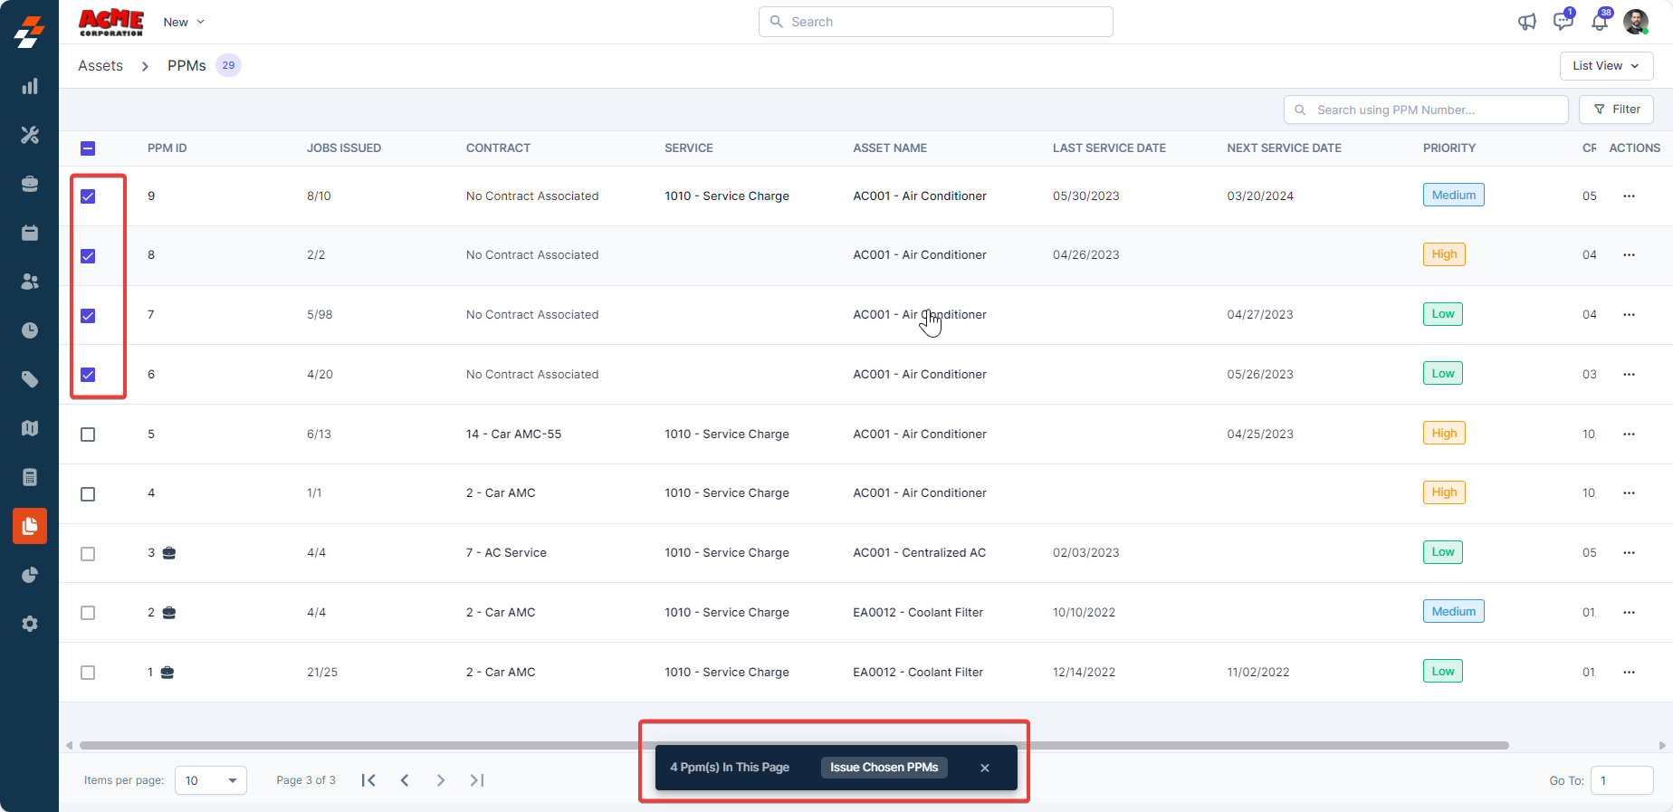Navigate to Assets breadcrumb
The image size is (1673, 812).
tap(100, 66)
